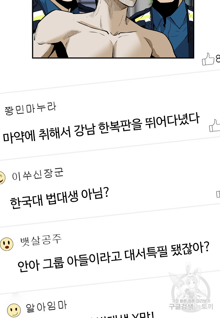Open username 뱃살공주
220x318 pixels.
click(41, 240)
